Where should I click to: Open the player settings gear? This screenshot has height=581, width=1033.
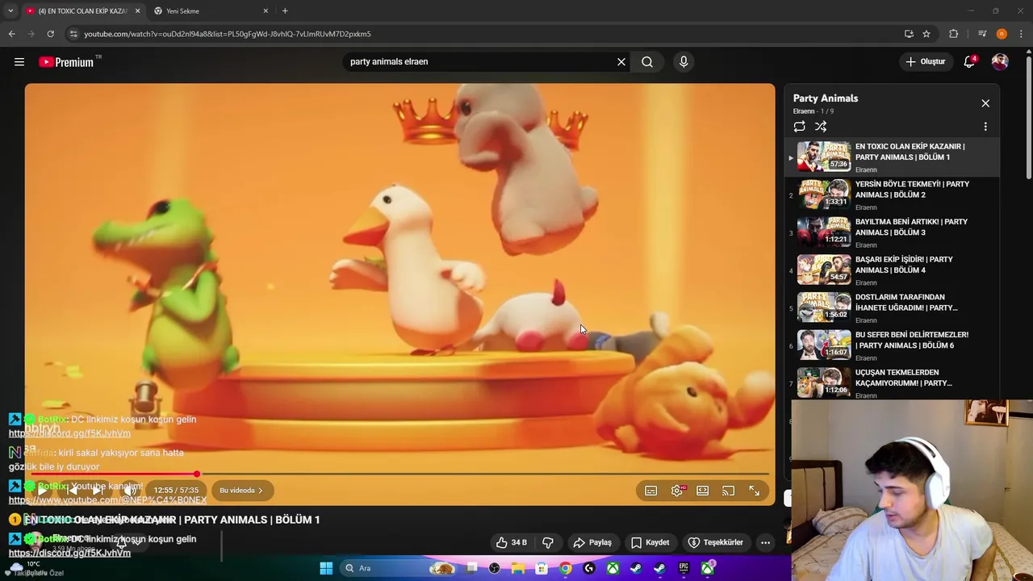tap(677, 491)
